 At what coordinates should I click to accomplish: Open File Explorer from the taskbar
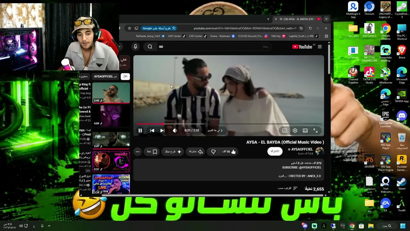(x=371, y=226)
